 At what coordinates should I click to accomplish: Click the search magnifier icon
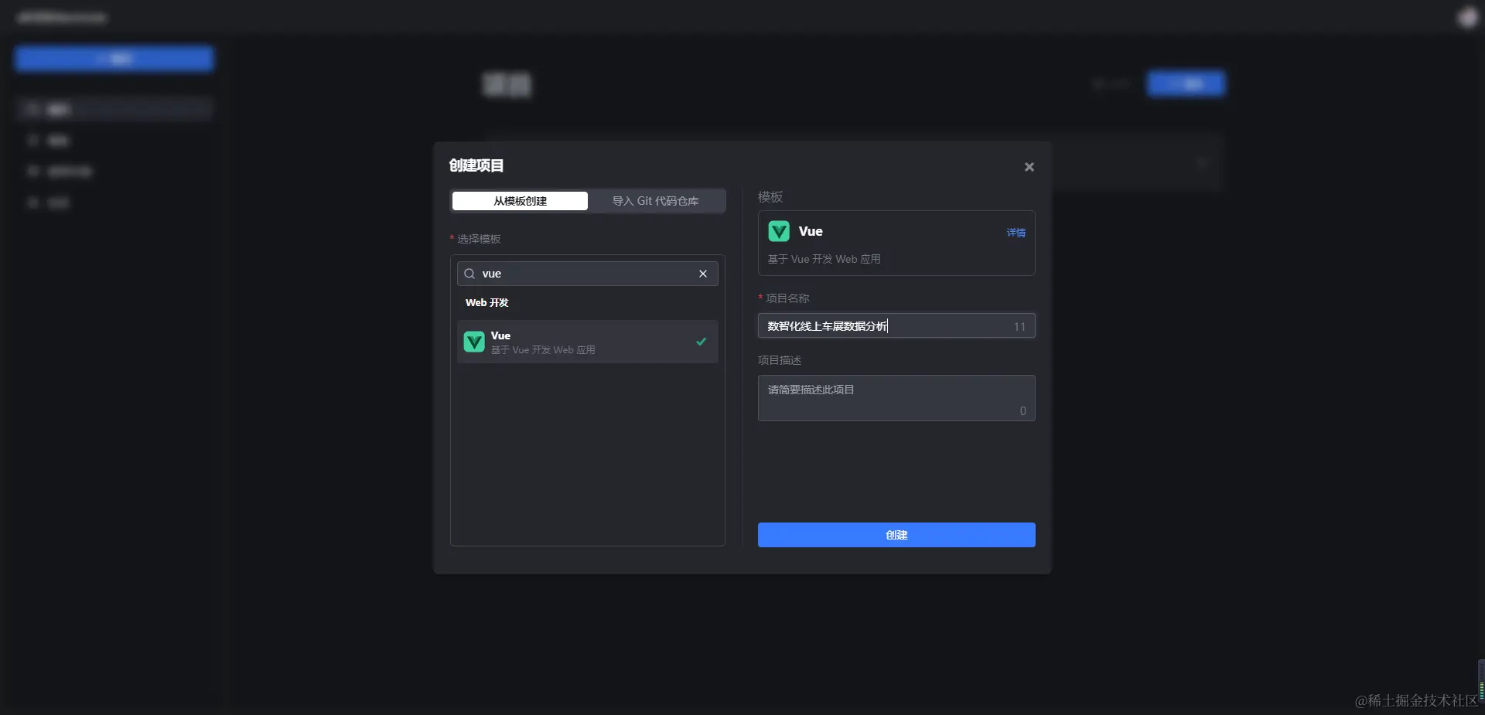click(x=469, y=274)
